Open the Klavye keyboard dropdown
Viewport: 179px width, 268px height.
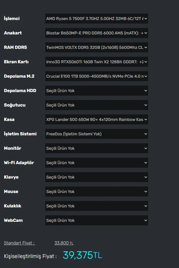96,177
